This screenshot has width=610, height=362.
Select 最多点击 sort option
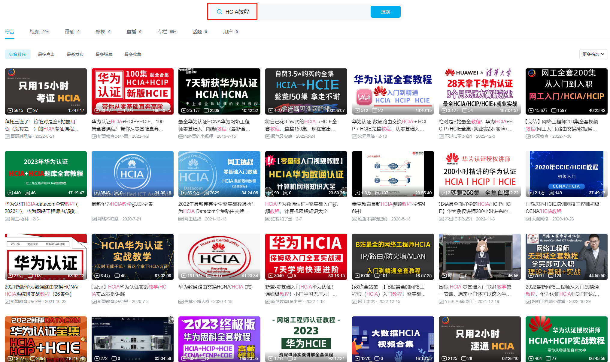tap(46, 54)
